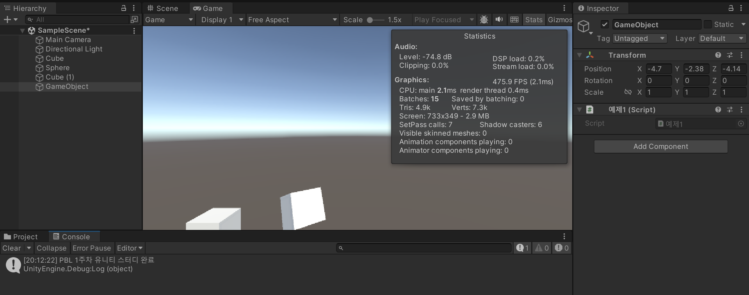Focus the Console search field
749x295 pixels.
coord(424,248)
